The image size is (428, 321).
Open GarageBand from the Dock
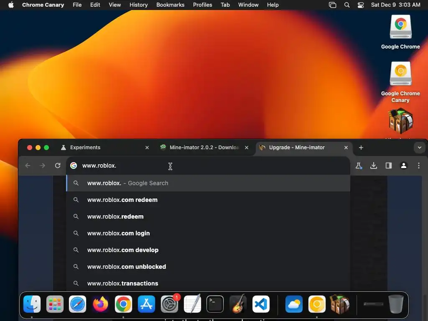(x=238, y=304)
